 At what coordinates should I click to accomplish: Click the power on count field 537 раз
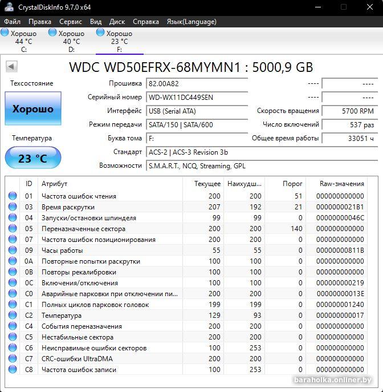pos(350,124)
